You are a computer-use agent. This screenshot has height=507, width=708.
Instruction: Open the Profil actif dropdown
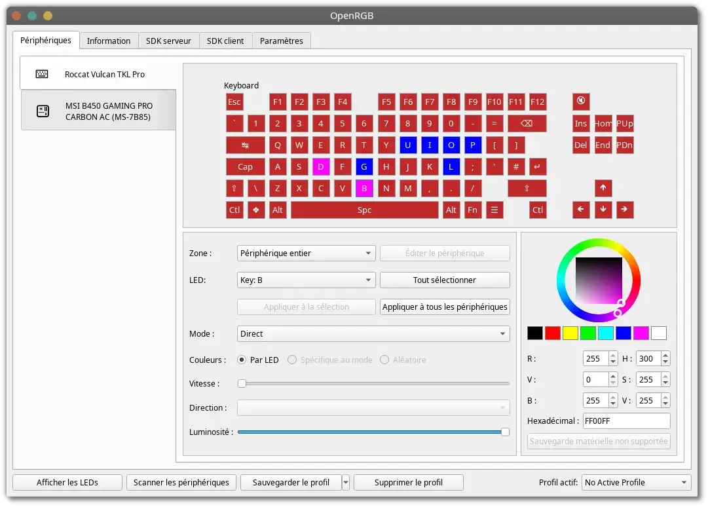(636, 482)
